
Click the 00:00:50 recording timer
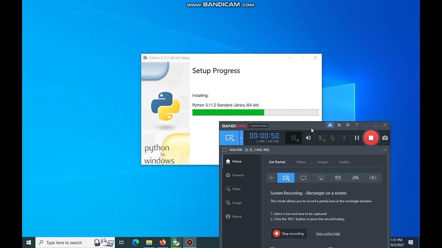(264, 136)
